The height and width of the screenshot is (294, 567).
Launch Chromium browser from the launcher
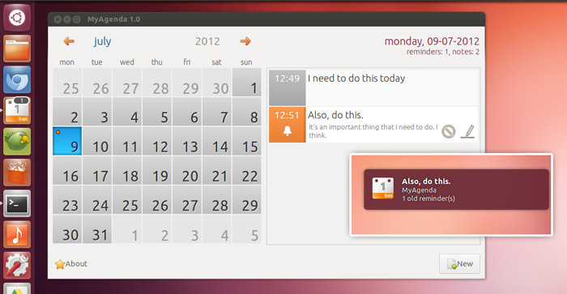[17, 79]
